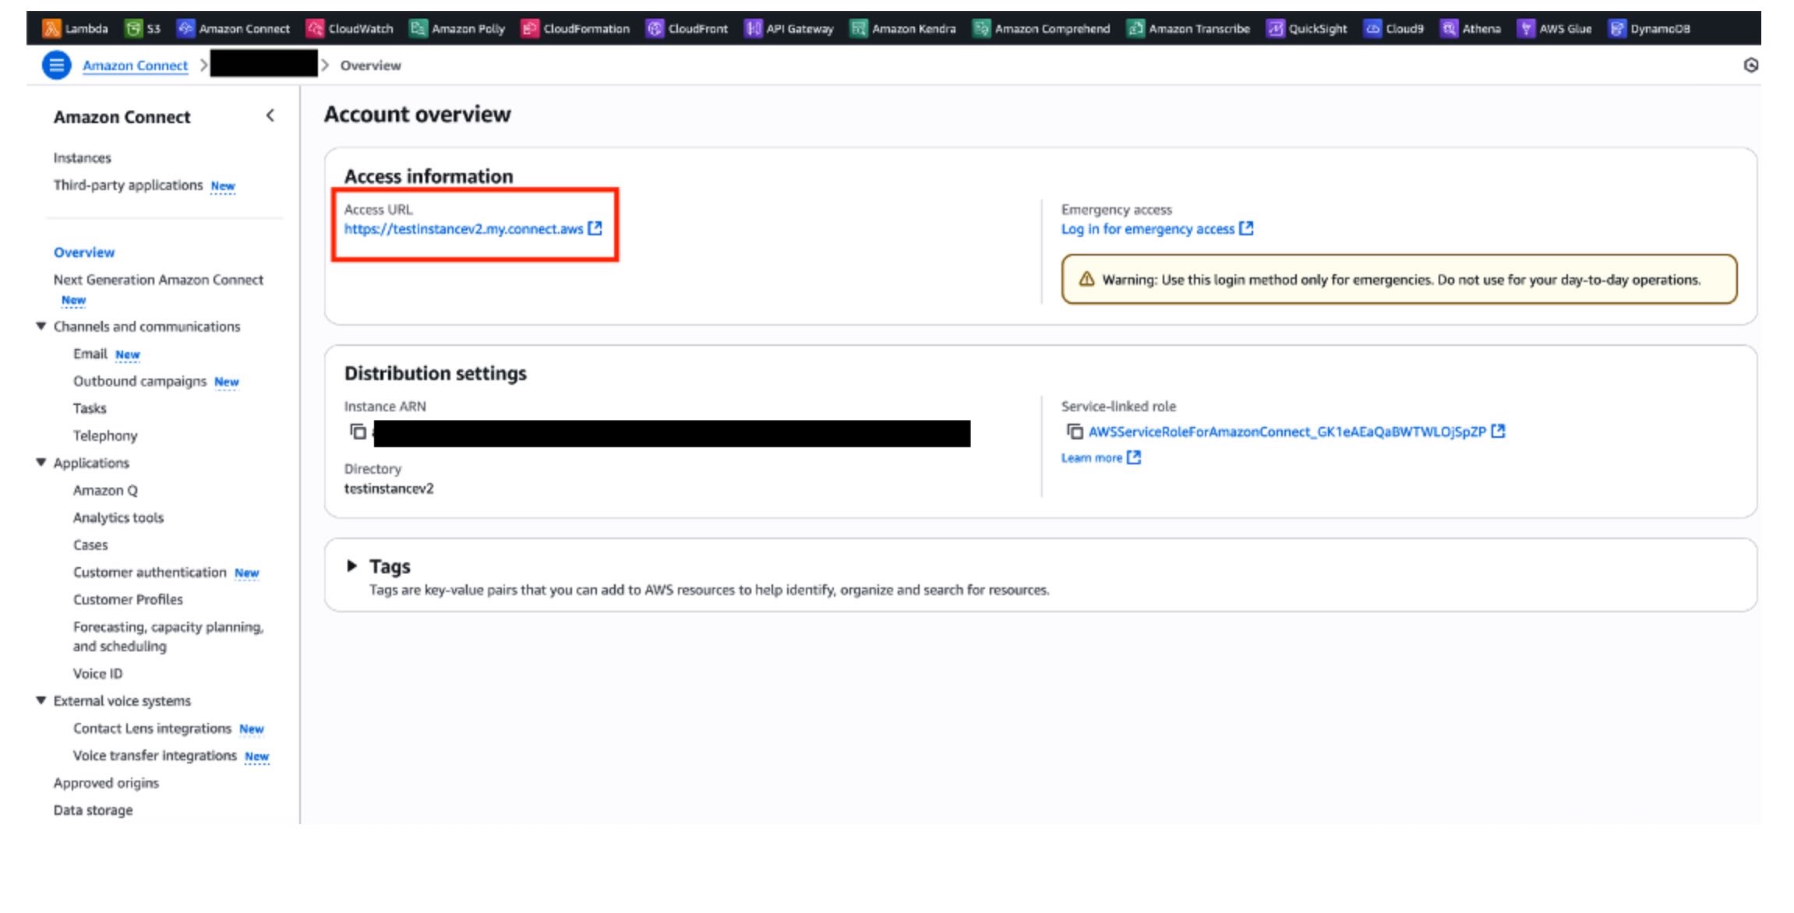Open the QuickSight shortcut icon
The width and height of the screenshot is (1794, 913).
click(x=1275, y=29)
